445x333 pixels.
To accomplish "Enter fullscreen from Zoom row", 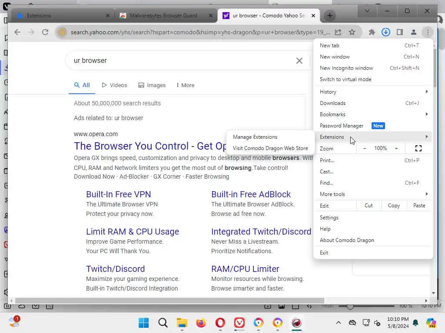I will point(418,148).
